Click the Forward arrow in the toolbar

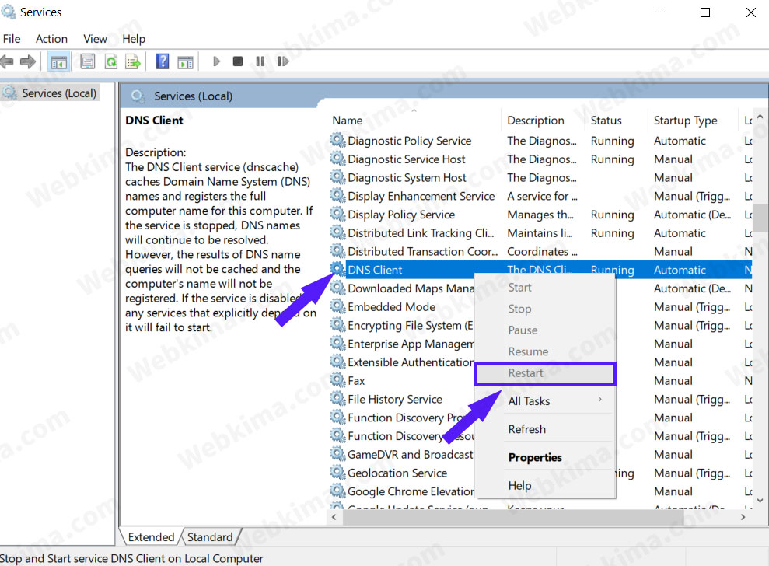tap(28, 61)
